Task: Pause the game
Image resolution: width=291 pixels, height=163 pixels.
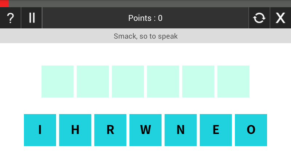Action: pos(32,18)
